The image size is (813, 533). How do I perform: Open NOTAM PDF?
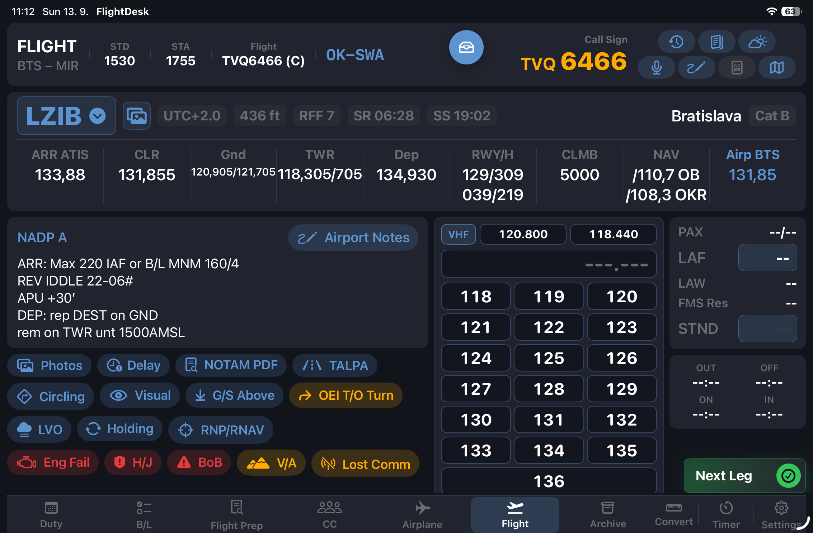[231, 365]
